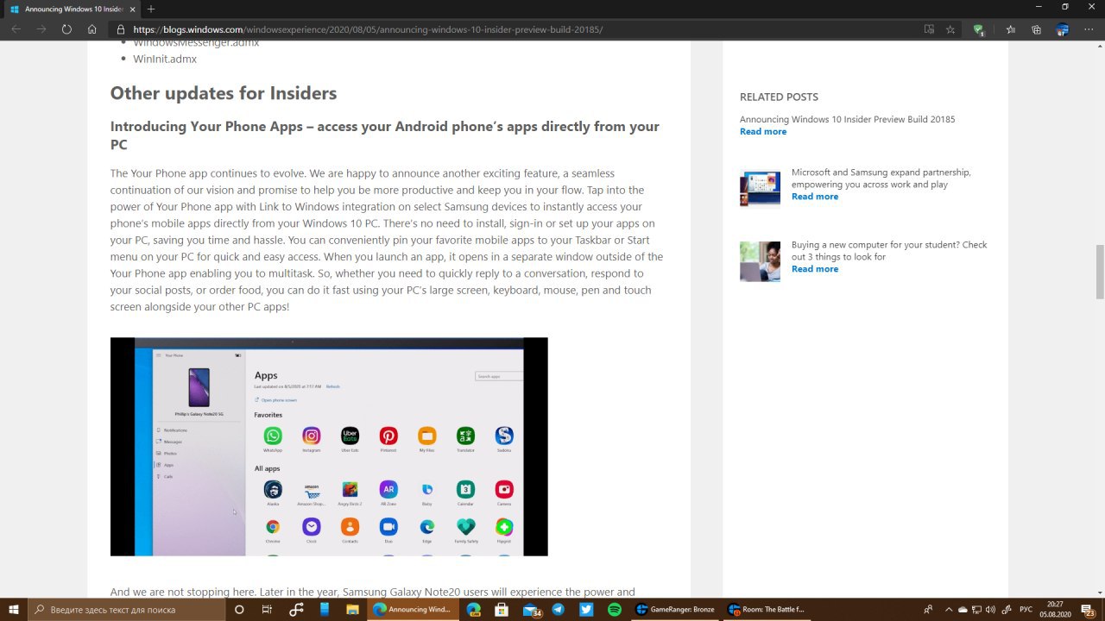1105x621 pixels.
Task: Click the 'Other updates for Insiders' heading
Action: coord(224,93)
